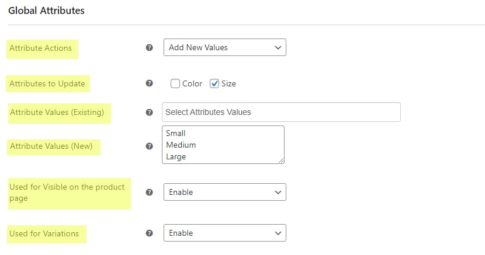The image size is (485, 255).
Task: Uncheck the Size attribute checkbox
Action: (214, 83)
